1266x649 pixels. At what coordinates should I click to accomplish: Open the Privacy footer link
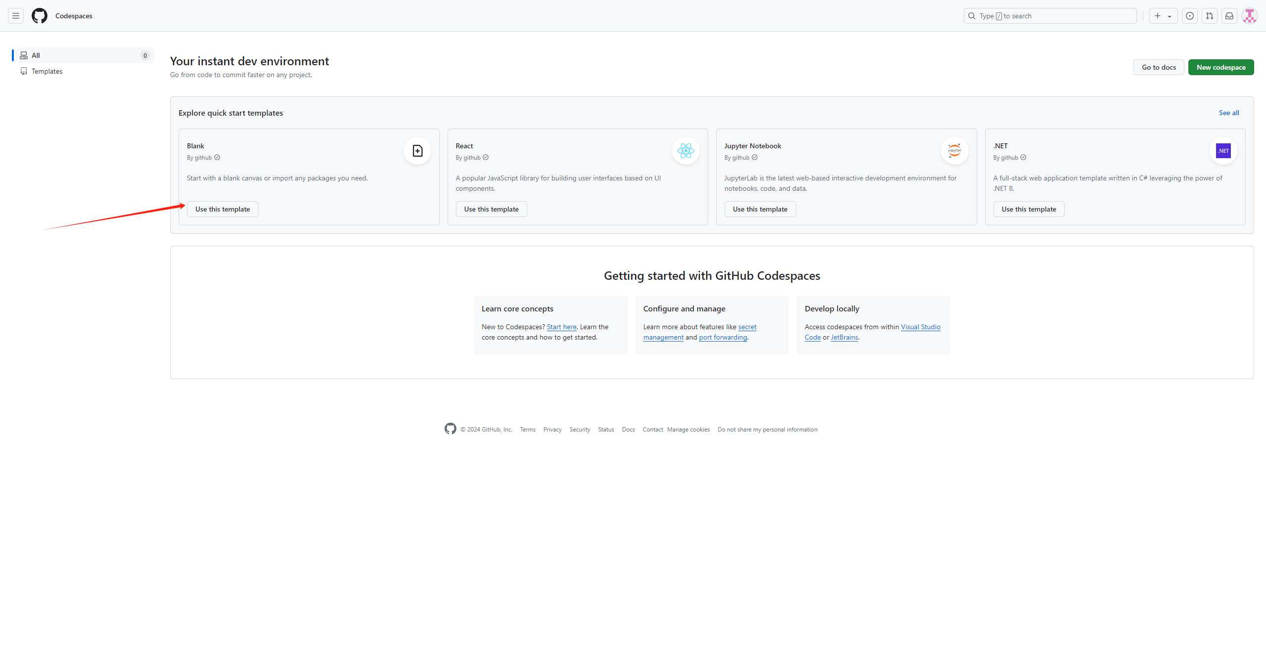tap(552, 430)
